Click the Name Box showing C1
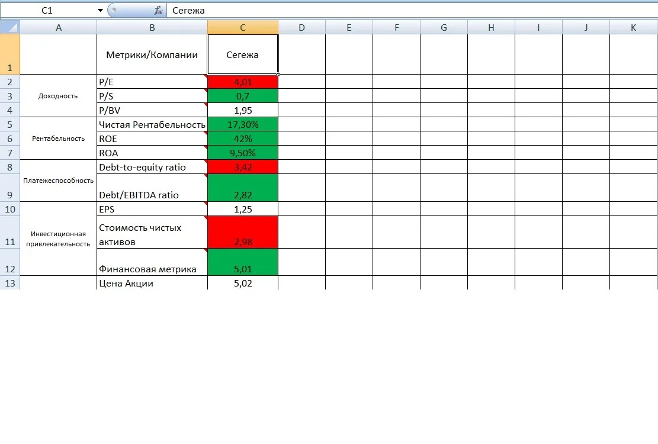 coord(48,11)
